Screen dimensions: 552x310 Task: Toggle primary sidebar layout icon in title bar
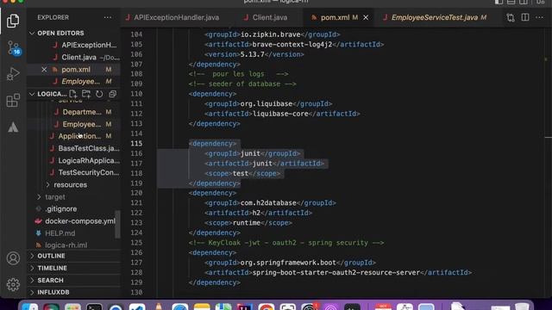pyautogui.click(x=499, y=2)
